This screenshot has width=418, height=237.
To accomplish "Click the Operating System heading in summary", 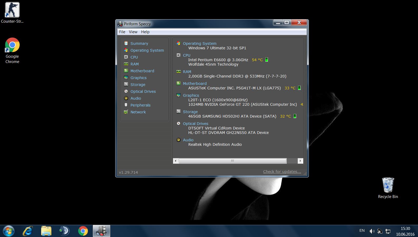I will click(199, 43).
